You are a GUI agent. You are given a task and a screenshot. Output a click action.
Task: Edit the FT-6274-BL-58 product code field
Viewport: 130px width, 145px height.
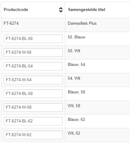tap(33, 94)
